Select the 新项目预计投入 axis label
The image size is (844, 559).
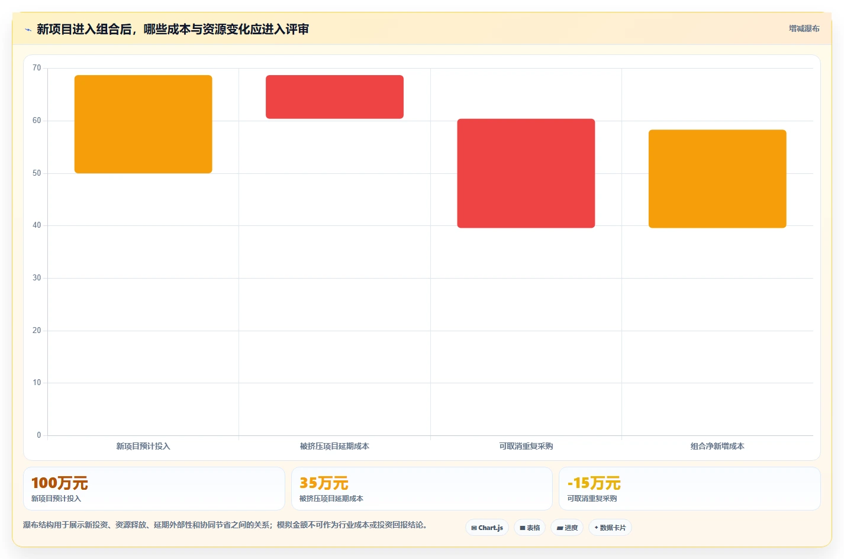point(143,446)
